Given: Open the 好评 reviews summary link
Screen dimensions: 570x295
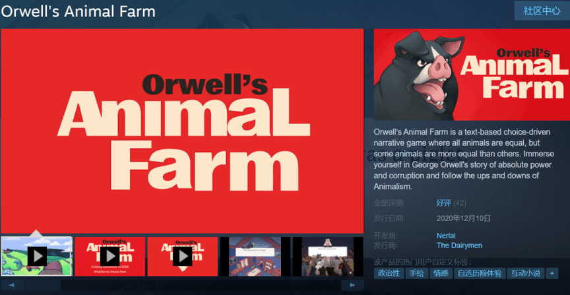Looking at the screenshot, I should click(444, 203).
